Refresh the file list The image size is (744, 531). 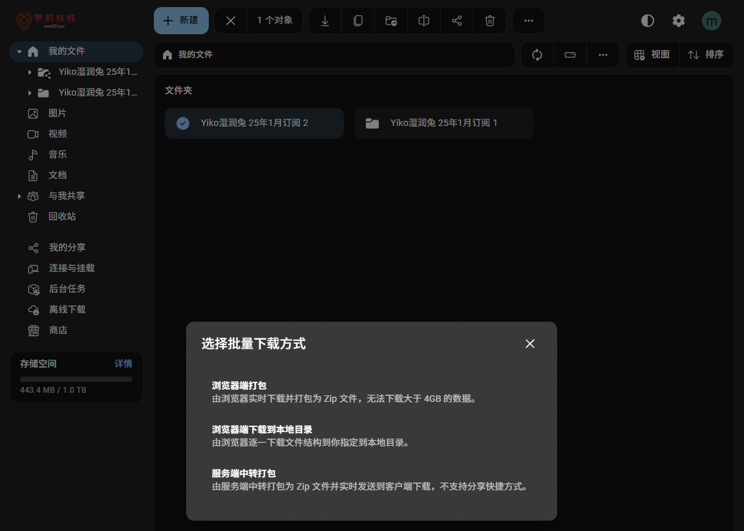[x=537, y=55]
